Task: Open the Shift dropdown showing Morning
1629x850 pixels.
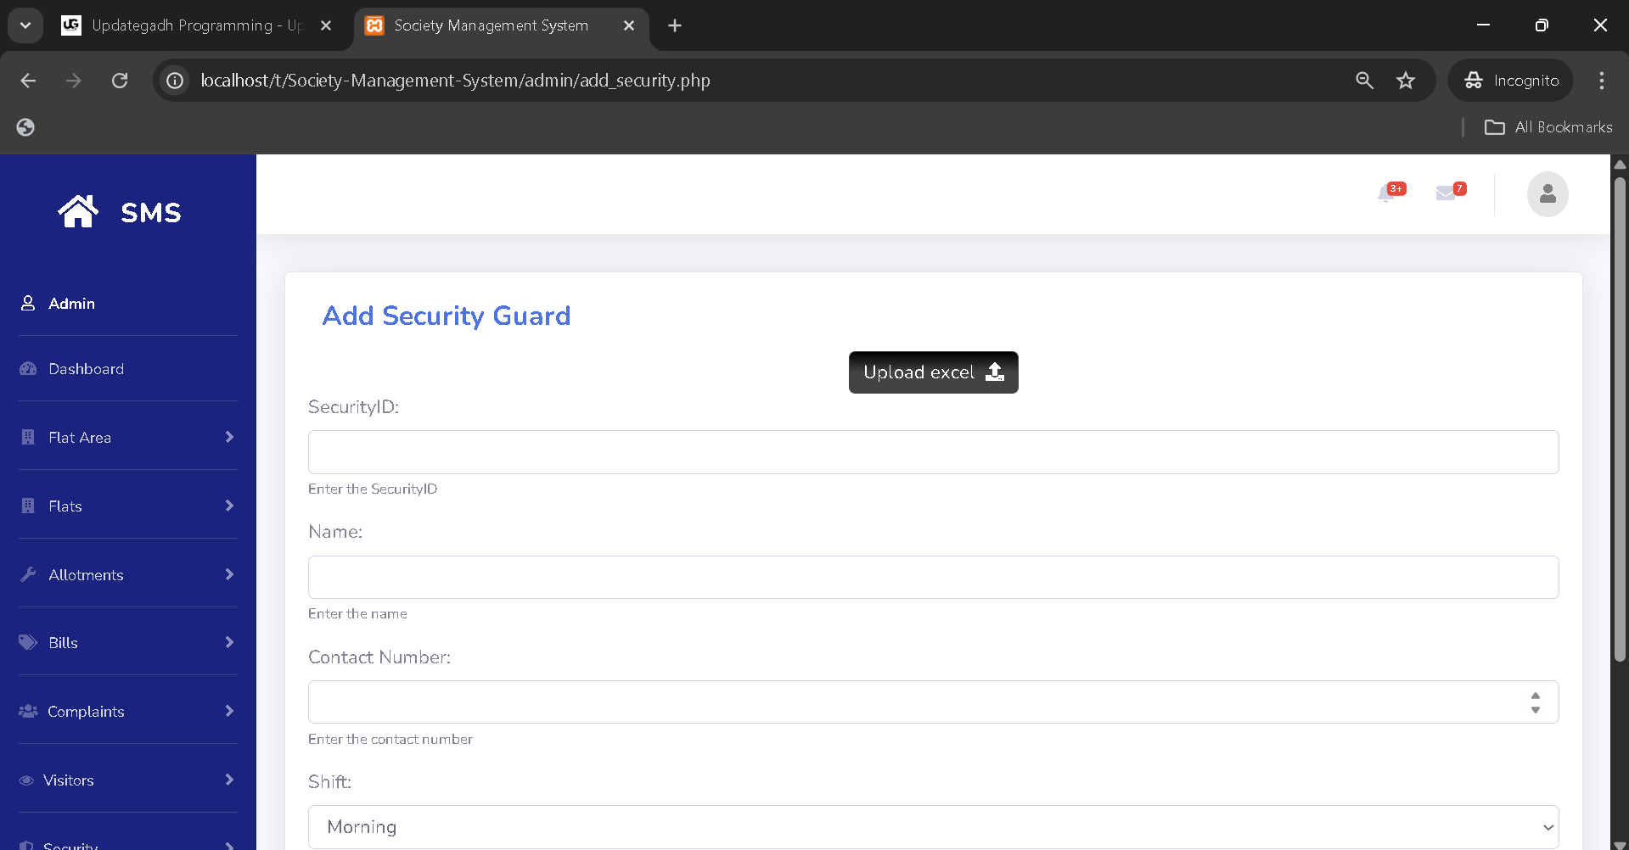Action: [x=932, y=827]
